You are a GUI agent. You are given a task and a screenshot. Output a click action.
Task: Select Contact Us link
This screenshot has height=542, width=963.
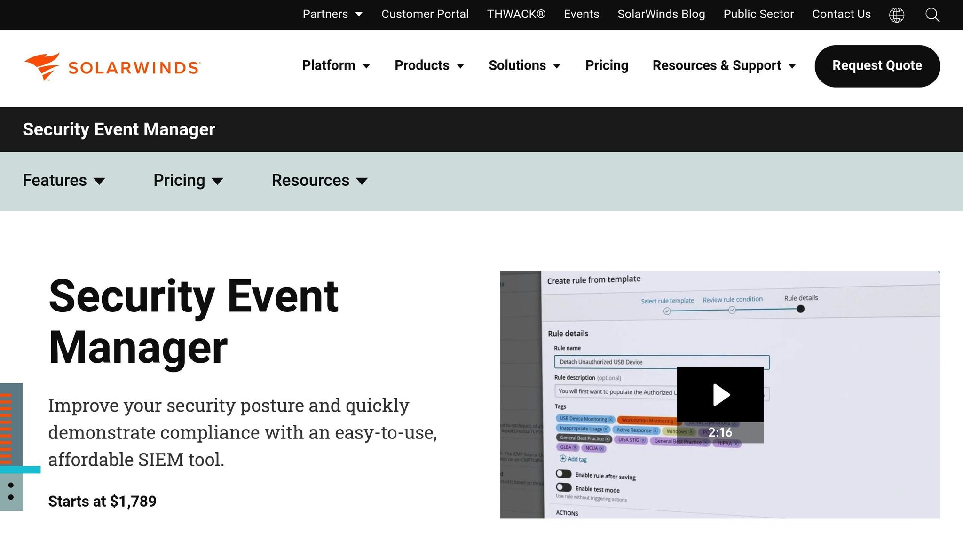tap(841, 14)
